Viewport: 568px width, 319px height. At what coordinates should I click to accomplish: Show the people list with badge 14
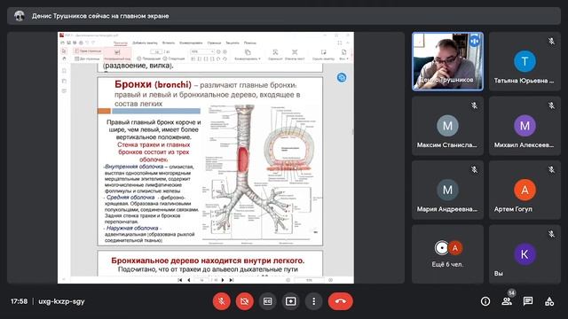507,301
